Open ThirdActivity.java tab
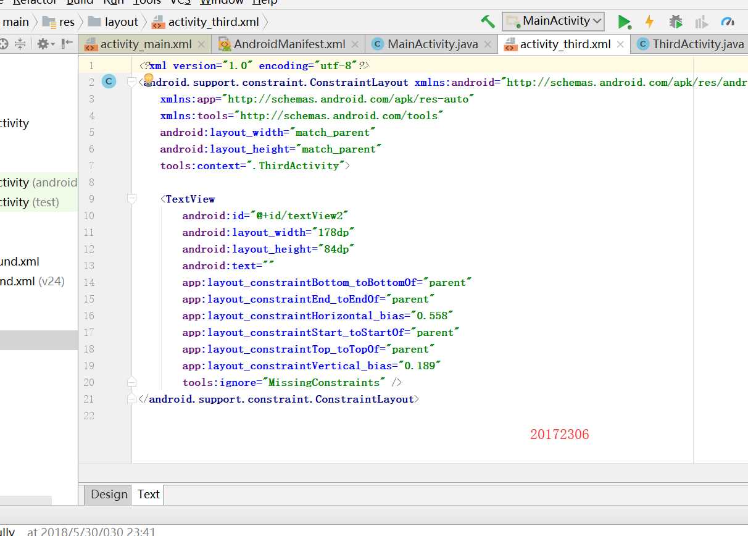Viewport: 748px width, 536px height. (690, 44)
